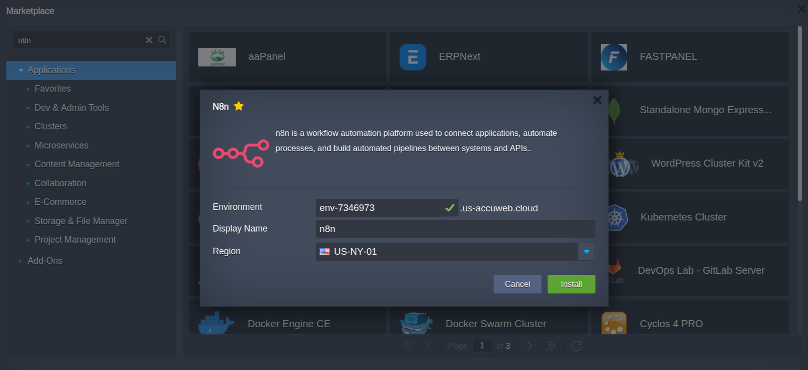
Task: Collapse the Applications tree category
Action: pyautogui.click(x=21, y=70)
